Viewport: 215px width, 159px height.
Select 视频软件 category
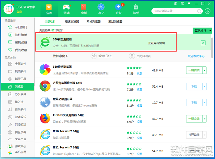click(18, 71)
